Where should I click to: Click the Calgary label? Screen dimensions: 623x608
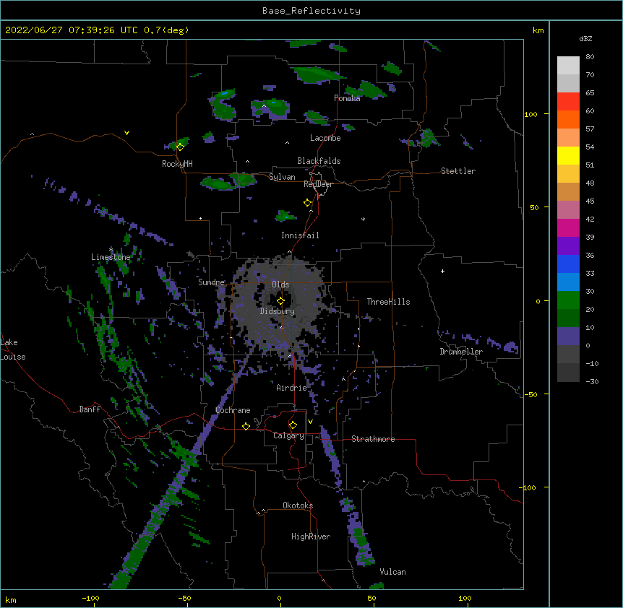[x=289, y=435]
